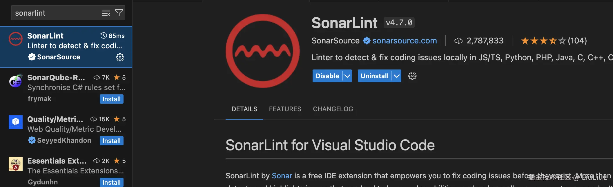
Task: Open the filter extensions funnel icon
Action: [x=119, y=13]
